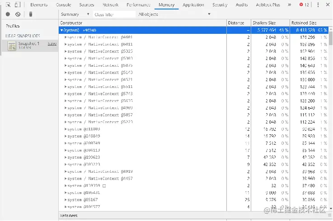The height and width of the screenshot is (221, 333).
Task: Open the Audits tab
Action: click(x=242, y=5)
